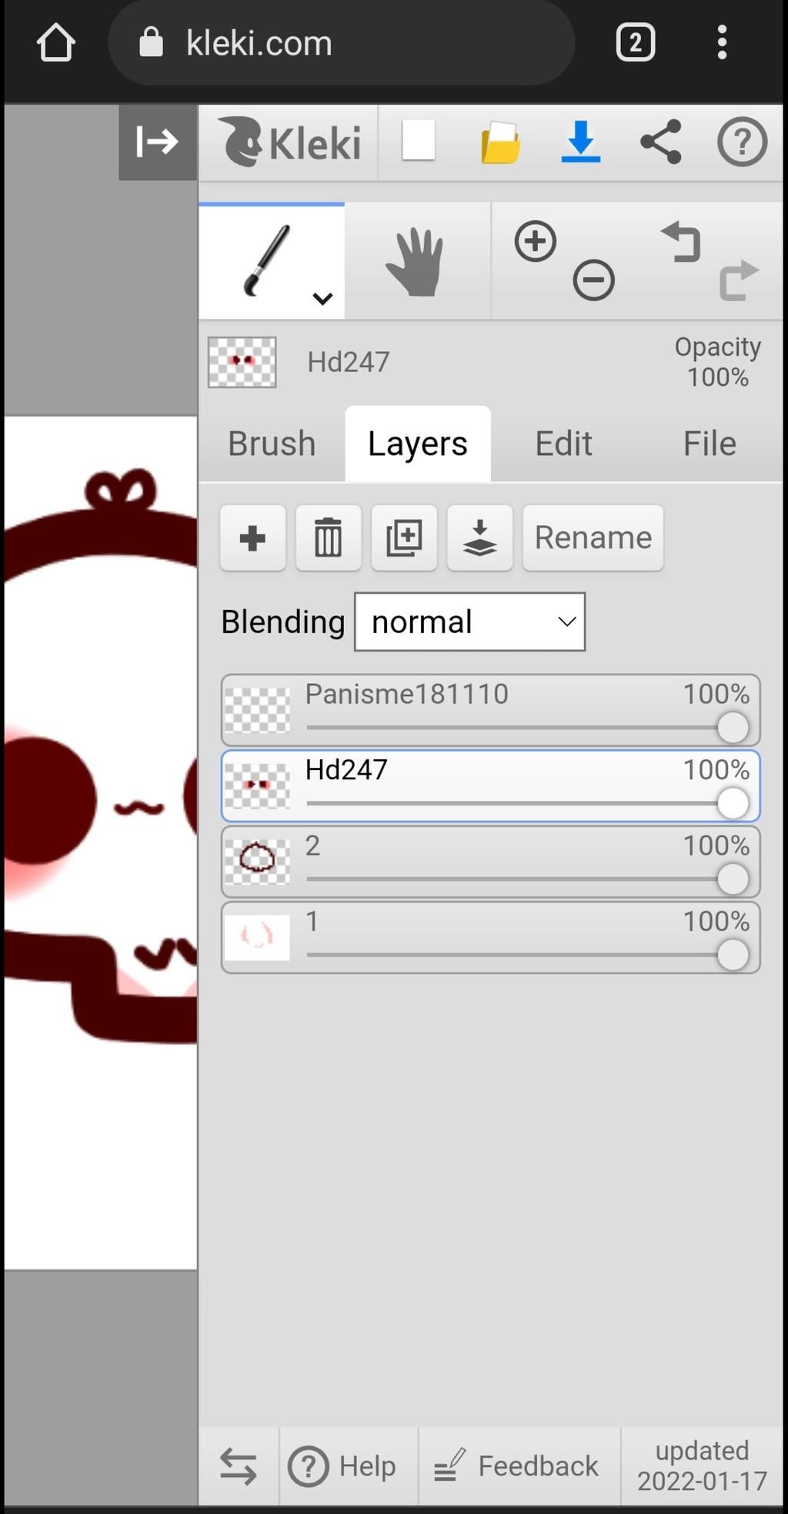The image size is (788, 1514).
Task: Select the Hand pan tool
Action: pos(416,261)
